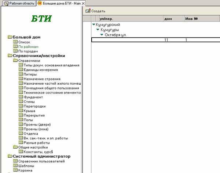Image resolution: width=220 pixels, height=173 pixels.
Task: Click the Системный администратор folder icon
Action: 10,156
